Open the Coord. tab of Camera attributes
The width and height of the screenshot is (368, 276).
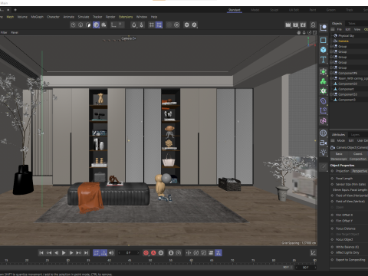coord(358,154)
